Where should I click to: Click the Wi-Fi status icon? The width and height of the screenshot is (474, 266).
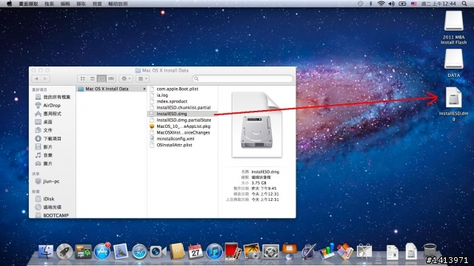click(381, 4)
